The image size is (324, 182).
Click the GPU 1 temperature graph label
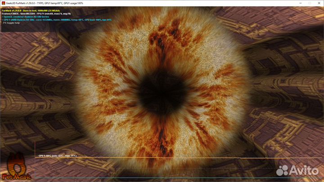pos(58,155)
